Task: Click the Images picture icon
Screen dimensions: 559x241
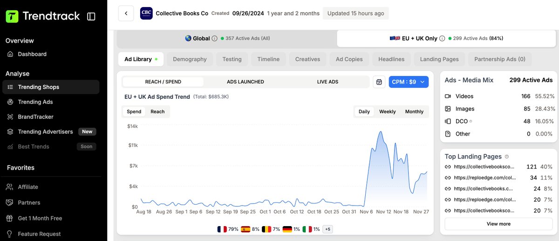Action: tap(448, 109)
